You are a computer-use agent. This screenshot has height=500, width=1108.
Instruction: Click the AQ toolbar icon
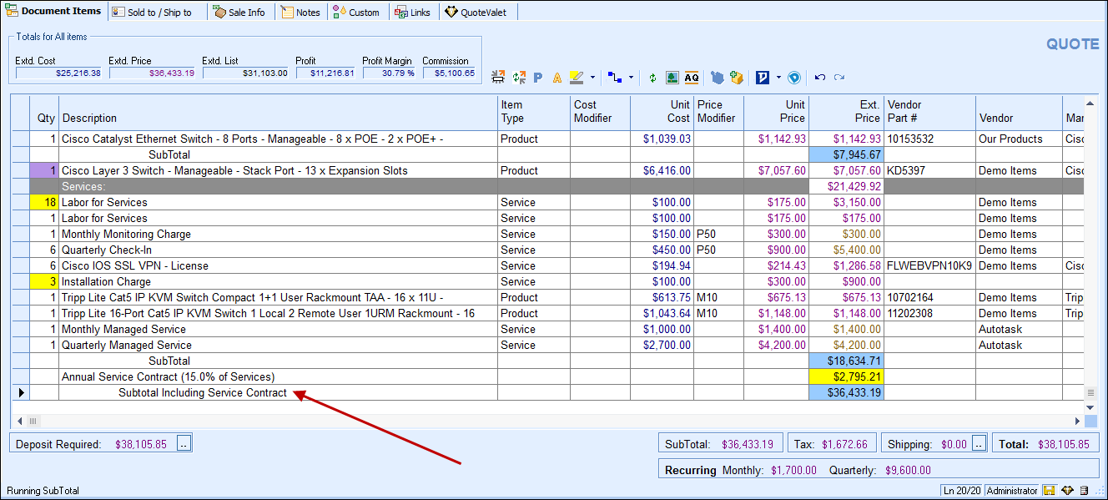692,78
